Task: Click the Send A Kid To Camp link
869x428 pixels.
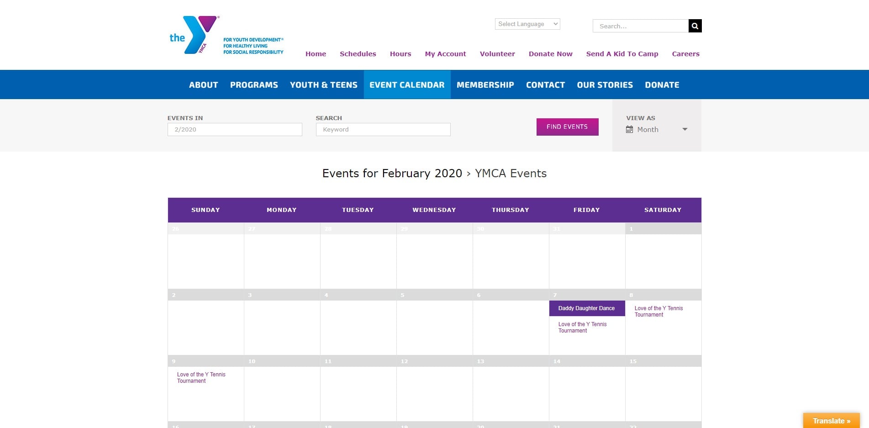Action: [622, 54]
